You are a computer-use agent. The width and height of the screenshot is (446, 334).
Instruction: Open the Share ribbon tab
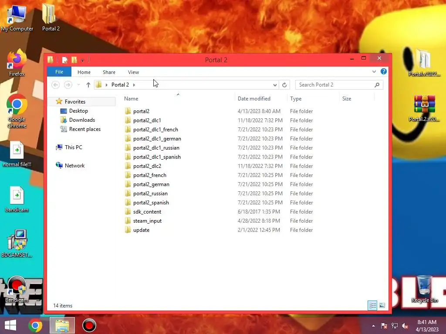109,72
